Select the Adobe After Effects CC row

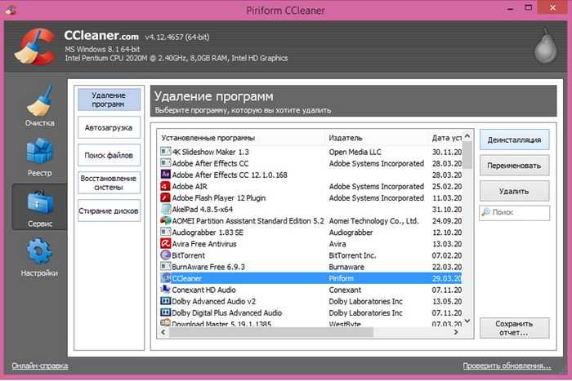(x=311, y=163)
